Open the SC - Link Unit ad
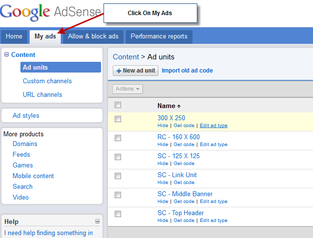This screenshot has height=238, width=313. tap(177, 175)
